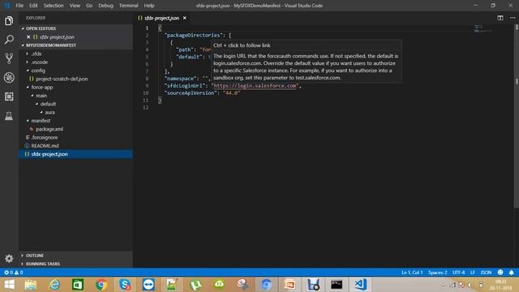519x292 pixels.
Task: Open the Terminal menu
Action: point(128,6)
